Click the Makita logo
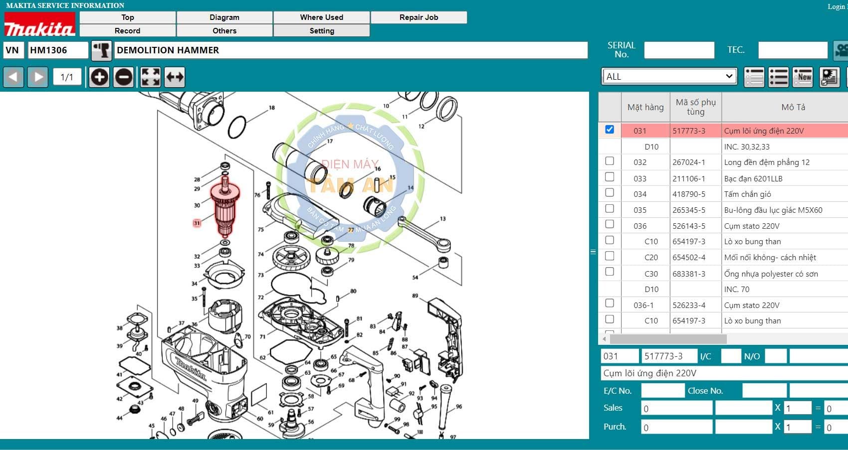The height and width of the screenshot is (450, 848). (39, 24)
